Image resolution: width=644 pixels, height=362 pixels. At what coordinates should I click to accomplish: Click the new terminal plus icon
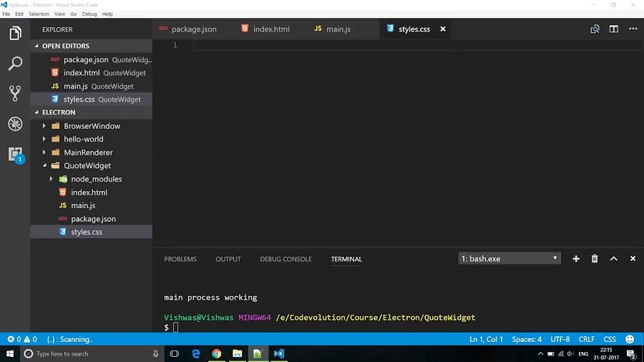pos(576,259)
